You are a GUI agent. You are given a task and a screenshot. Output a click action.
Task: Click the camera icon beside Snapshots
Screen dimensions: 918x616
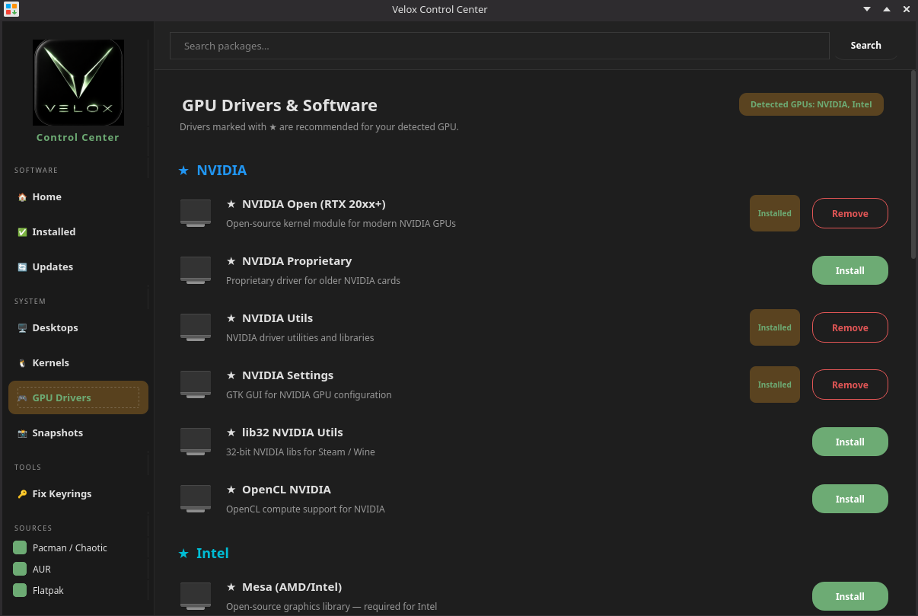pos(22,433)
